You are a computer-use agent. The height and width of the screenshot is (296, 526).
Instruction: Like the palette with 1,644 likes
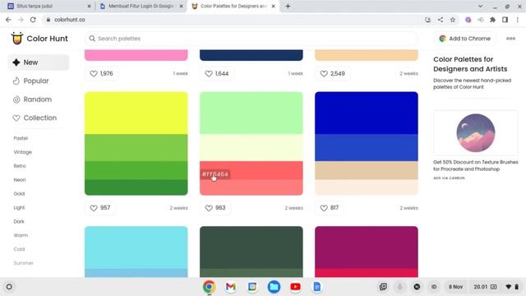click(x=217, y=73)
